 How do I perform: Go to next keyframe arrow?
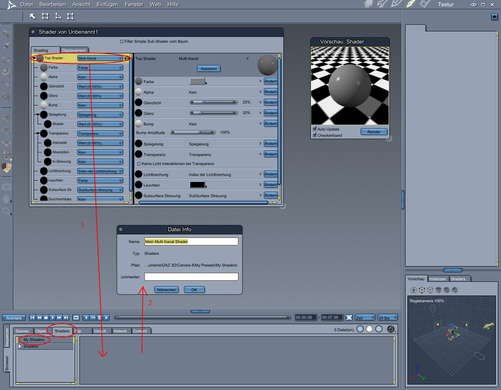tap(106, 317)
